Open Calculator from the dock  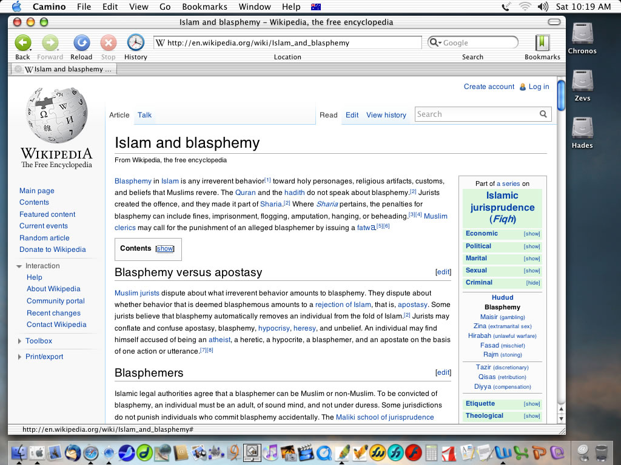pos(432,452)
